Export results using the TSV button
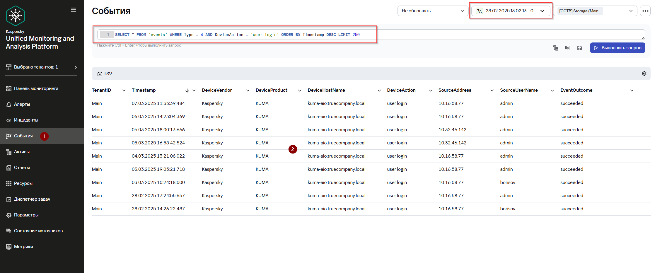The width and height of the screenshot is (655, 273). [x=105, y=74]
